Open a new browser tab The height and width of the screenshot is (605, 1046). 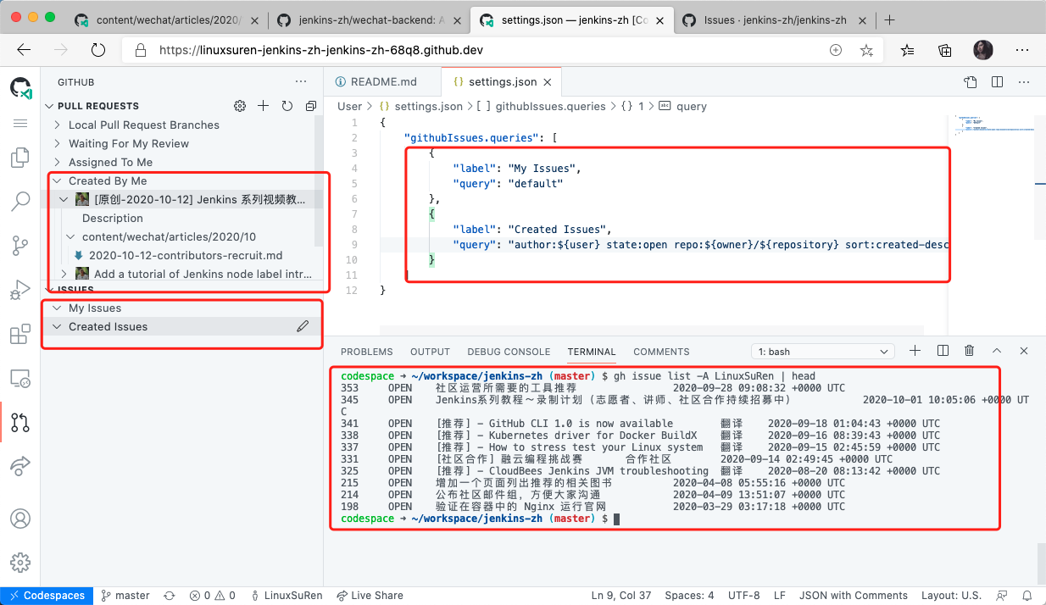(889, 19)
